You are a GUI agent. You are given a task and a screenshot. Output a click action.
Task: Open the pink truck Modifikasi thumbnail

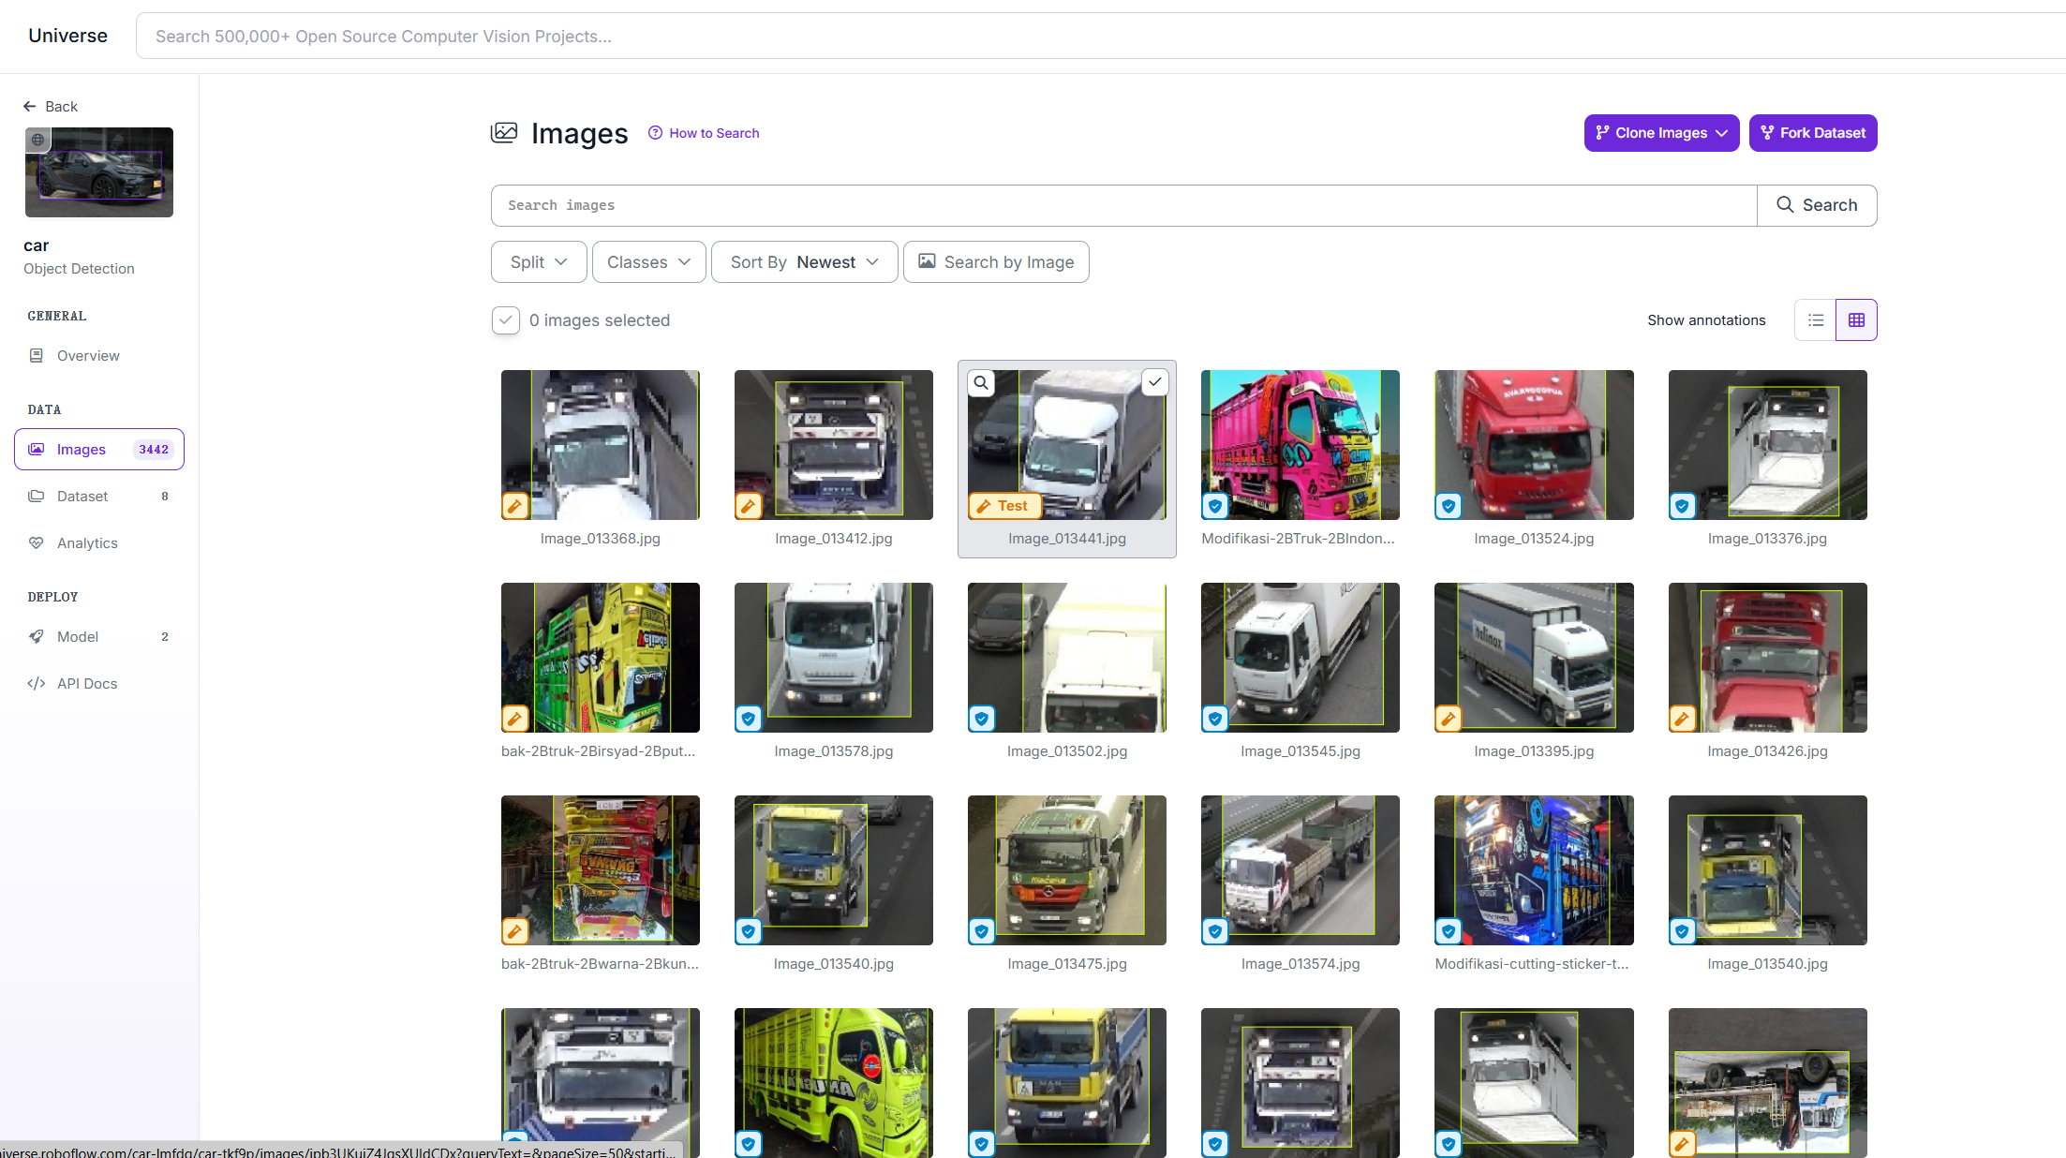(x=1300, y=445)
